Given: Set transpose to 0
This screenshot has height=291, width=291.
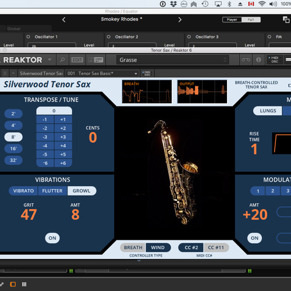Looking at the screenshot, I should [54, 111].
